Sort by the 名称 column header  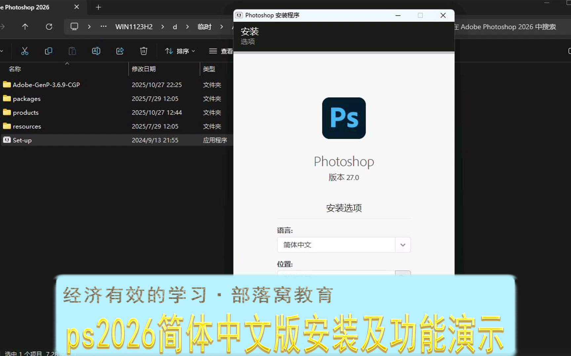tap(15, 69)
